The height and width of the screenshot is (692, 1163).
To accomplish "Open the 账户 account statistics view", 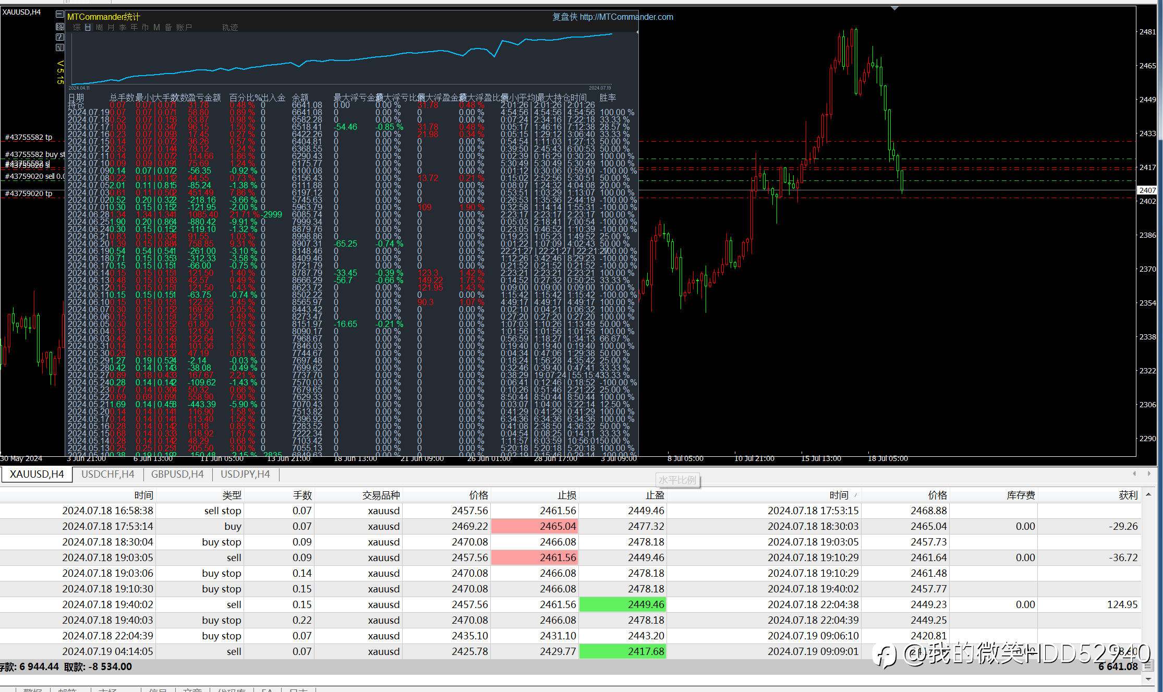I will (x=184, y=28).
